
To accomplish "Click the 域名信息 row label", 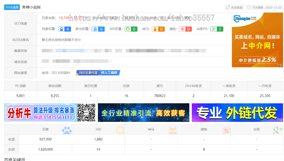I will [21, 62].
